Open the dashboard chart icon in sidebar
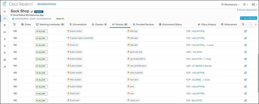The width and height of the screenshot is (259, 104). coord(5,11)
